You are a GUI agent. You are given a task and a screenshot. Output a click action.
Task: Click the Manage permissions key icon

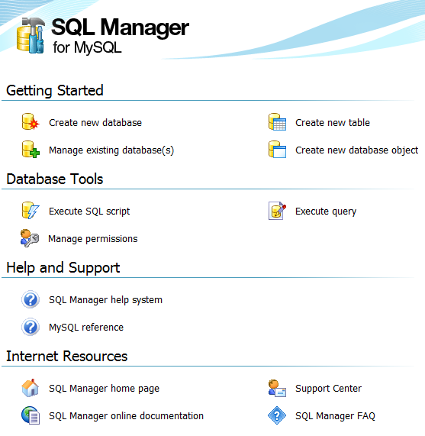(x=30, y=238)
